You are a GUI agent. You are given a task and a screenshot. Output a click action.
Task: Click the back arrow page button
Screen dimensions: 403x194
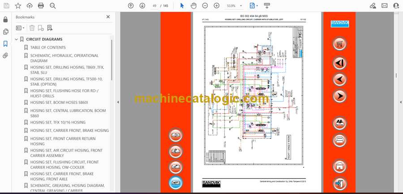[x=339, y=79]
